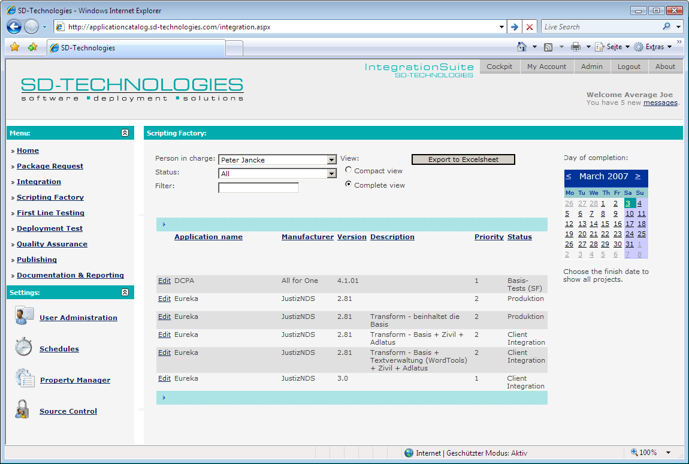Open the Source Control padlock icon
The image size is (689, 464).
(x=22, y=409)
